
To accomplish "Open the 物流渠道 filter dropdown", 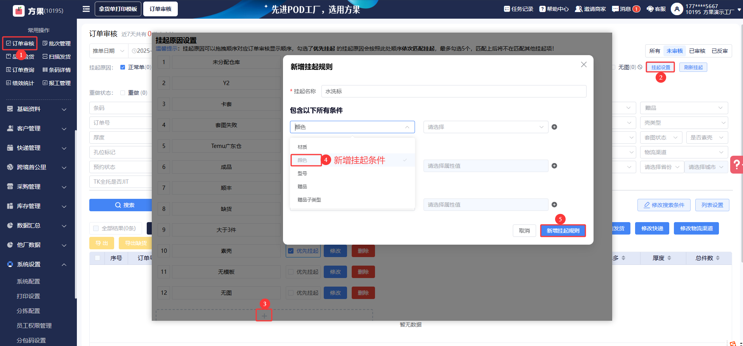I will click(684, 152).
